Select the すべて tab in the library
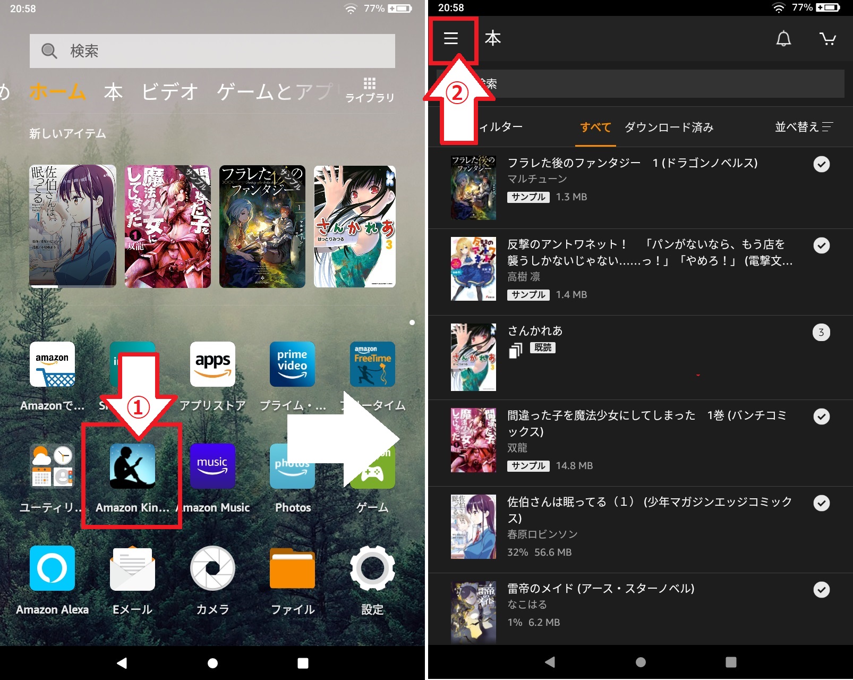 click(x=595, y=127)
